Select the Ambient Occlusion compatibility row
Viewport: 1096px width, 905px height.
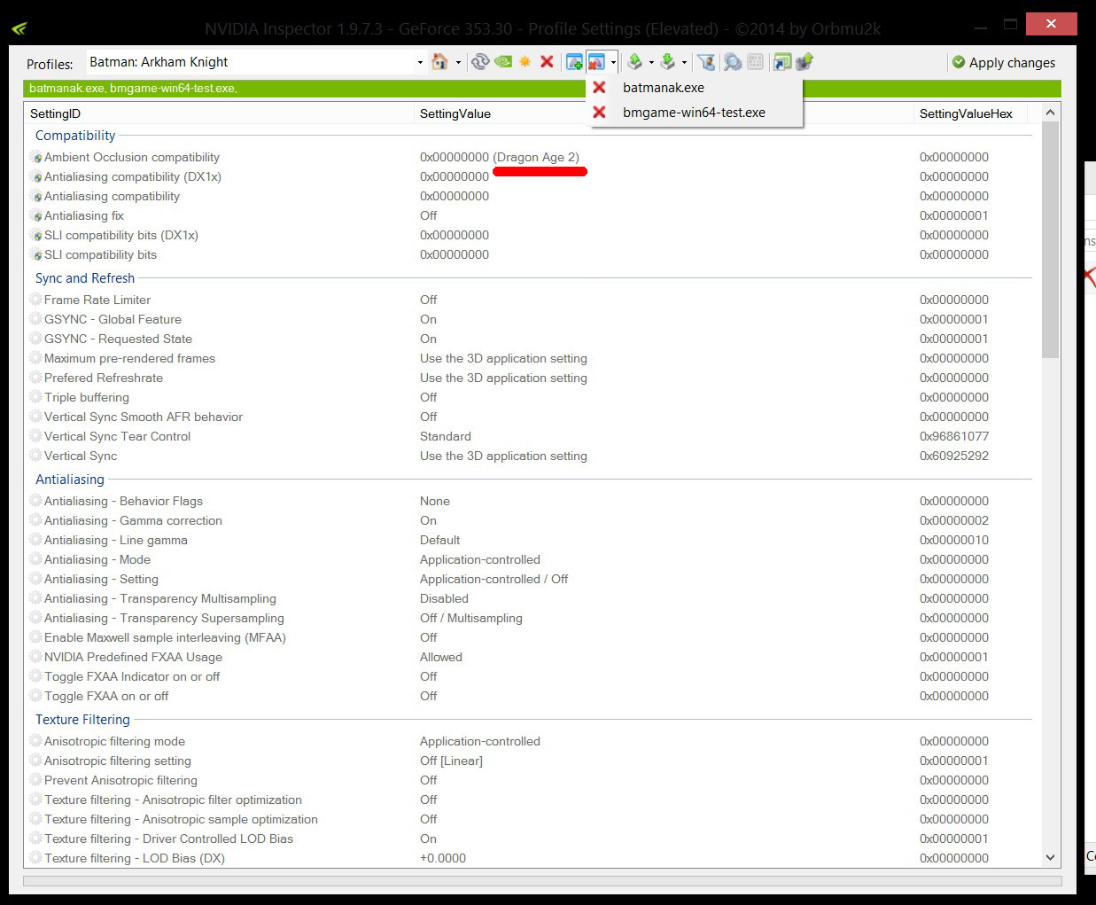point(532,157)
